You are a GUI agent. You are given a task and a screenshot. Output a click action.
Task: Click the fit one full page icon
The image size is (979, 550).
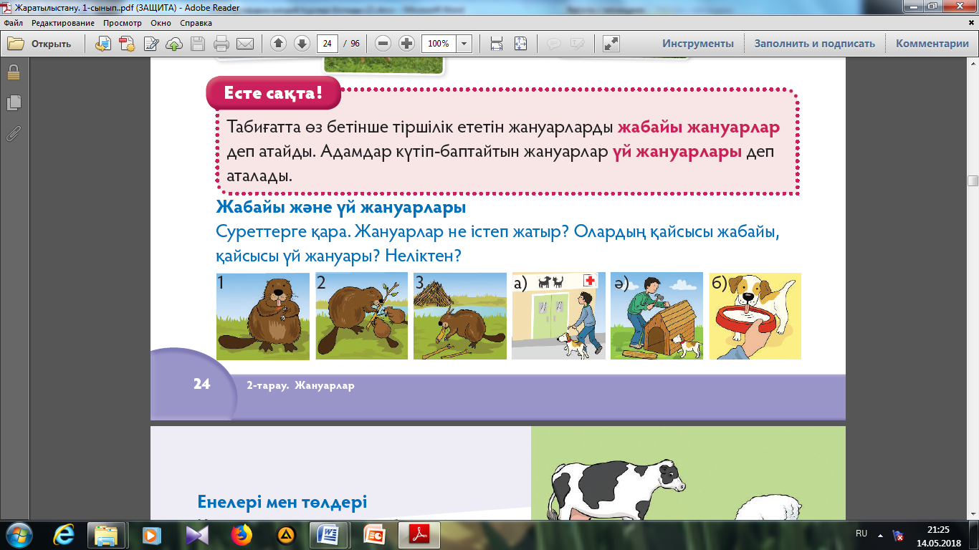click(520, 44)
